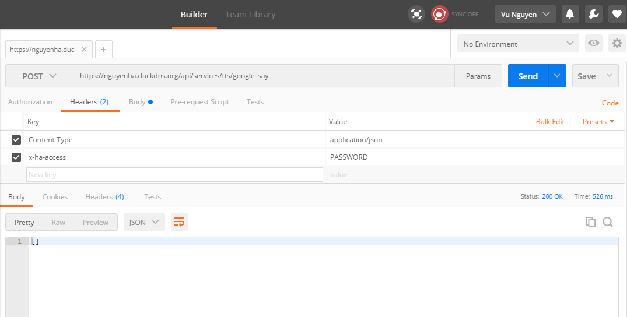
Task: Open the Authorization tab
Action: coord(30,101)
